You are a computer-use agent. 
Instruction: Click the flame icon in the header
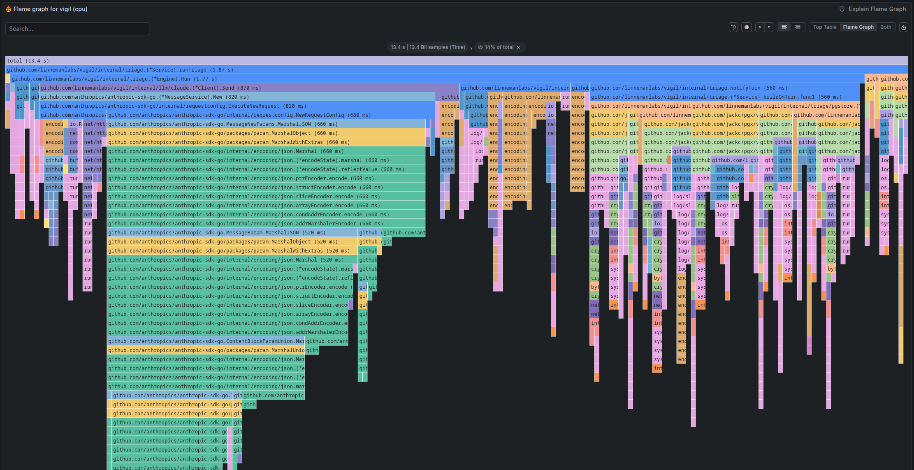pyautogui.click(x=8, y=9)
